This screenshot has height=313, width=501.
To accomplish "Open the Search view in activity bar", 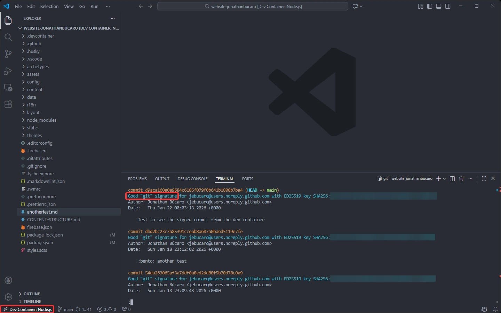I will [8, 37].
